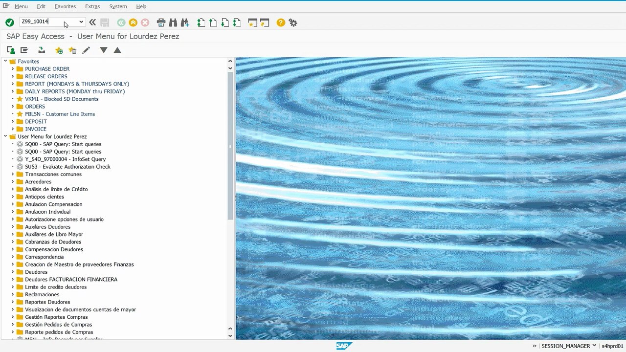Screen dimensions: 626x352
Task: Click Add to Favorites star icon
Action: (x=59, y=50)
